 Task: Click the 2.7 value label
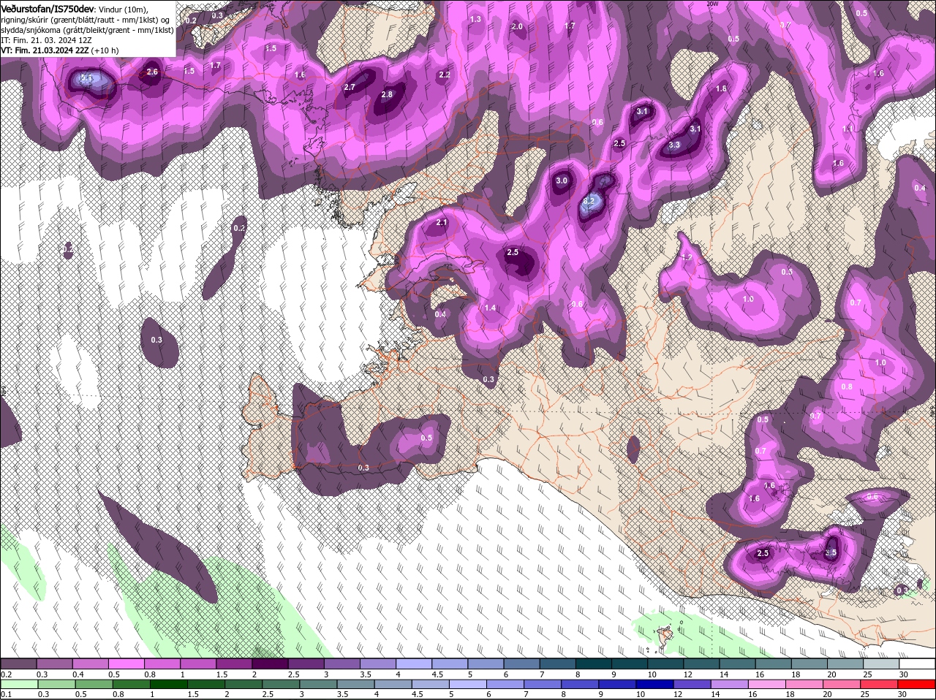coord(349,87)
